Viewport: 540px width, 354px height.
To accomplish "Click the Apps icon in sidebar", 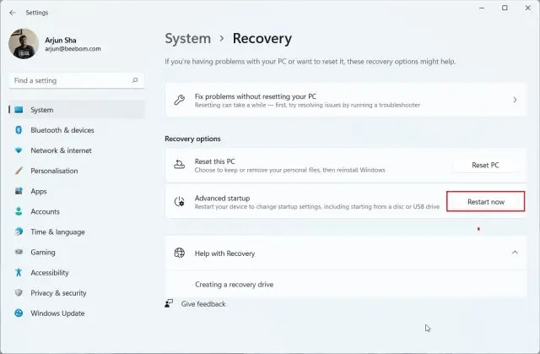I will point(19,191).
